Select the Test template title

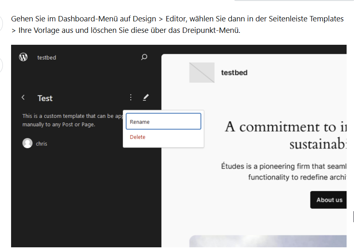[x=45, y=98]
